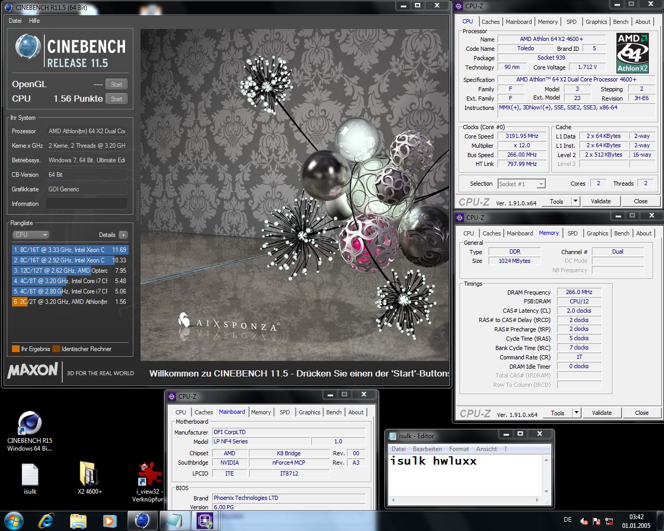Viewport: 664px width, 531px height.
Task: Open the Datei menu in Cinebench
Action: (16, 21)
